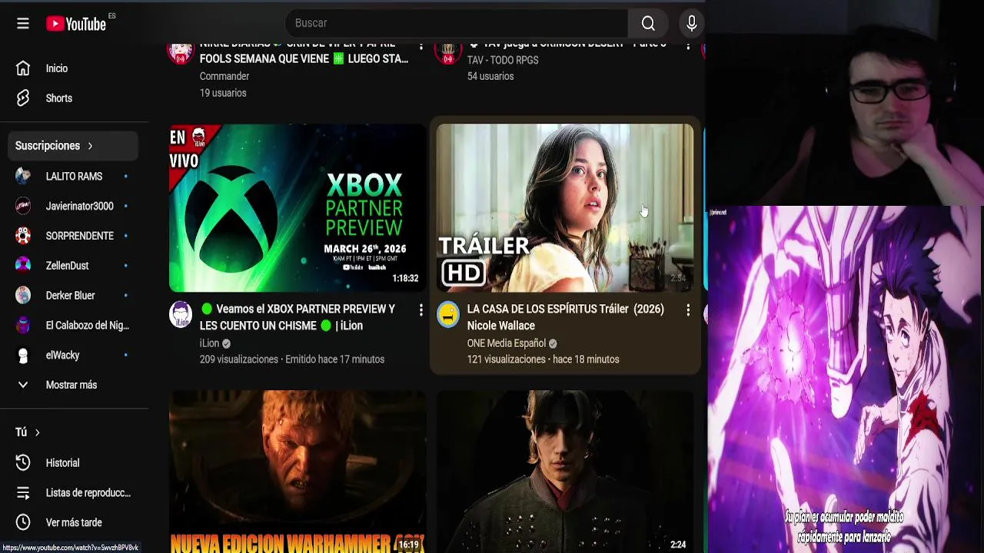Click the ONE Media Español channel avatar

coord(448,314)
